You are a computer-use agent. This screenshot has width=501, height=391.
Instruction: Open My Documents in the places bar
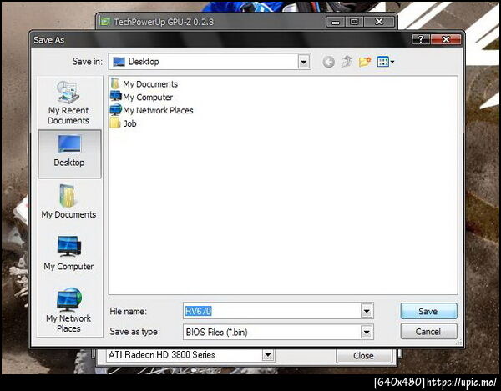(x=68, y=202)
